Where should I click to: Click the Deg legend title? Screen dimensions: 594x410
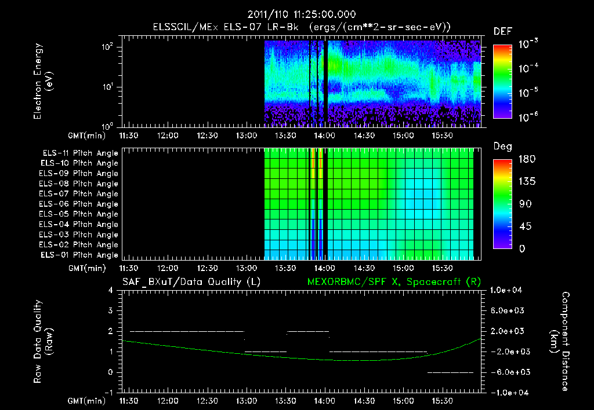tap(503, 147)
